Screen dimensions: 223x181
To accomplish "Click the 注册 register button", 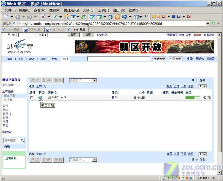I will coord(88,34).
